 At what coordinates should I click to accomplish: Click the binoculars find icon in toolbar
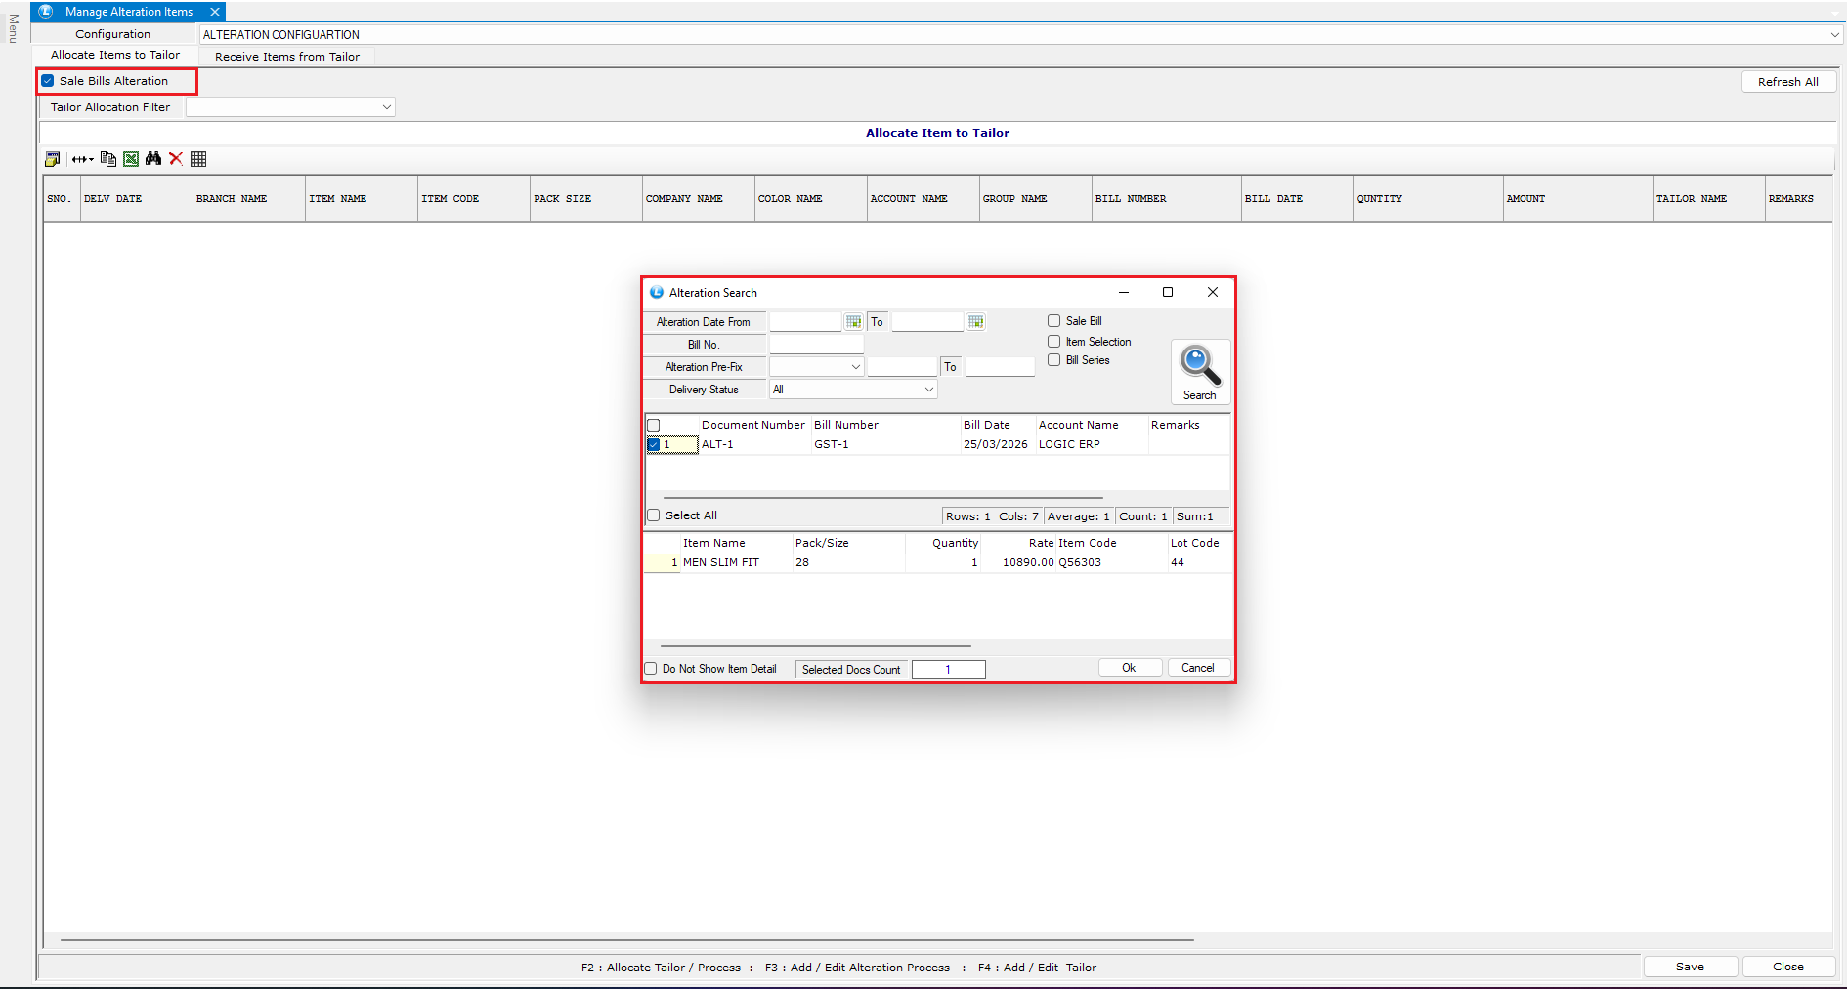(x=153, y=159)
